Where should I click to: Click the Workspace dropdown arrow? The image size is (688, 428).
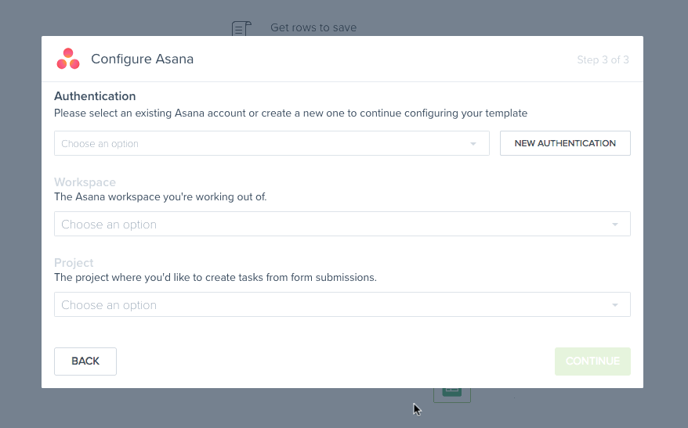[x=614, y=225]
